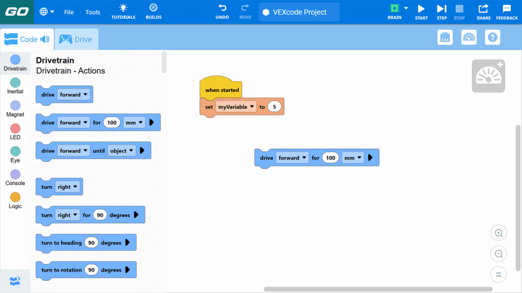Image resolution: width=522 pixels, height=293 pixels.
Task: Click the VEXcode Project name field
Action: [x=299, y=12]
